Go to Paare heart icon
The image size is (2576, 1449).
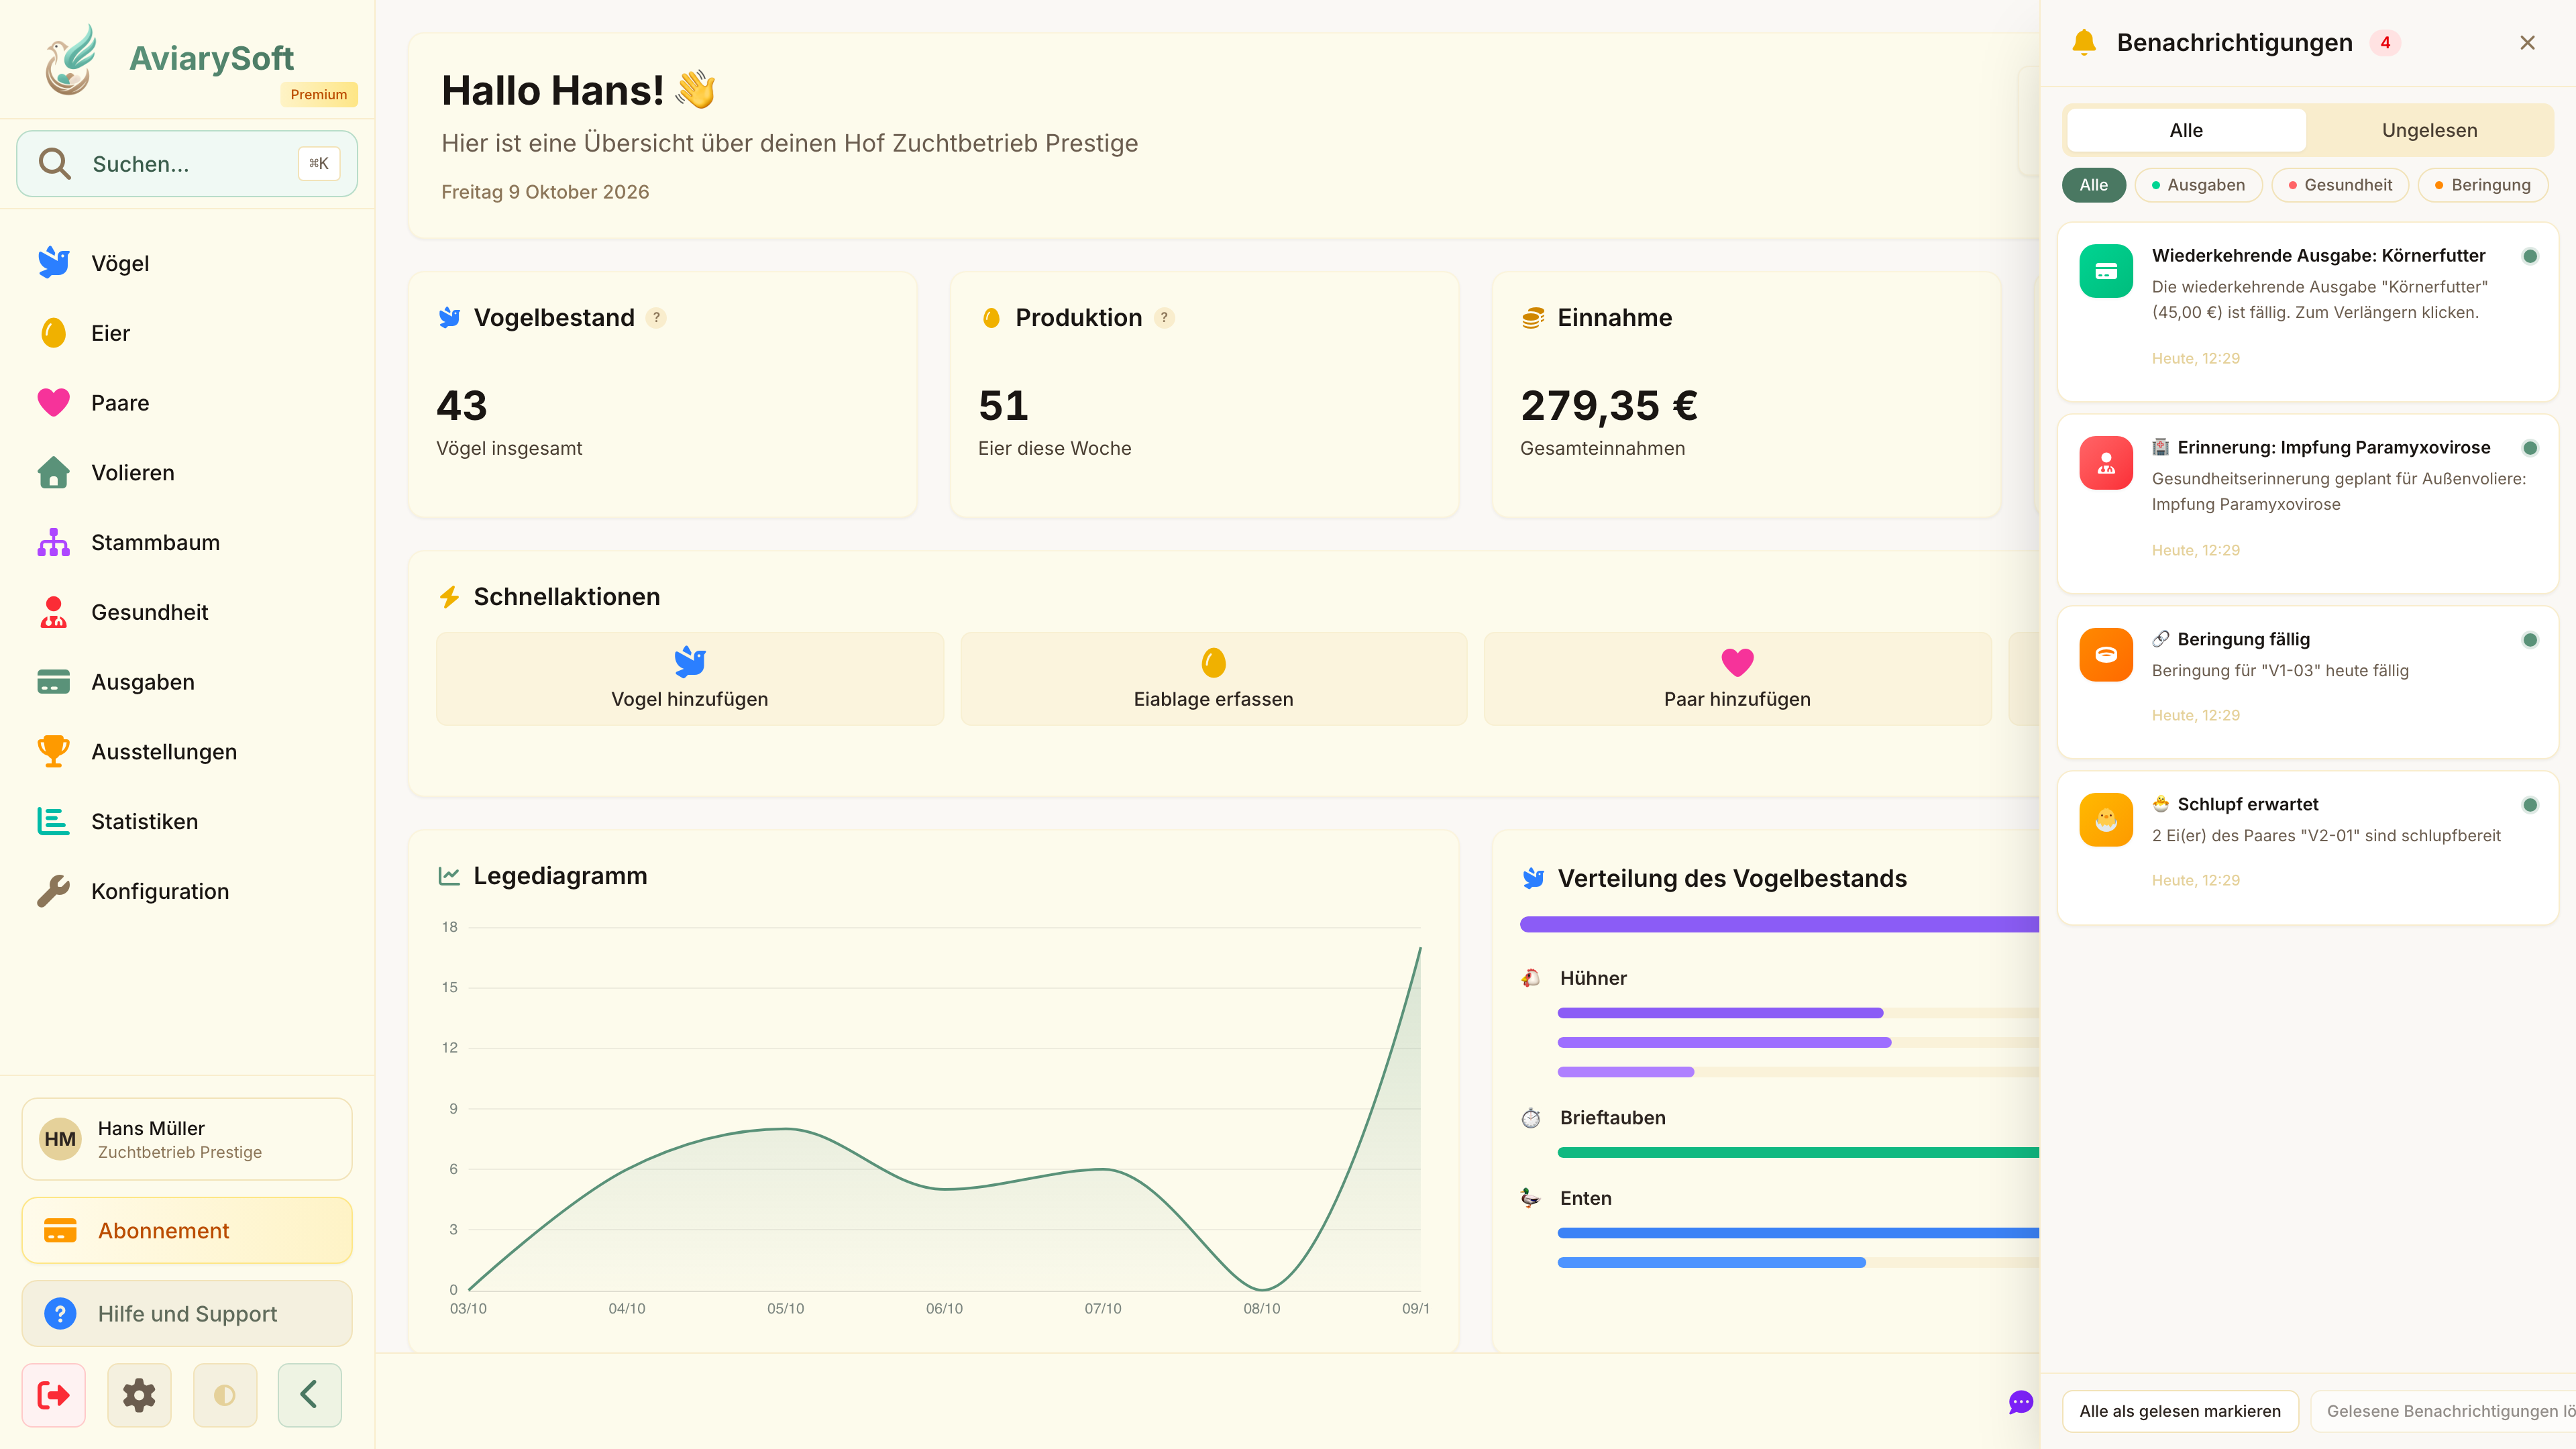point(54,402)
